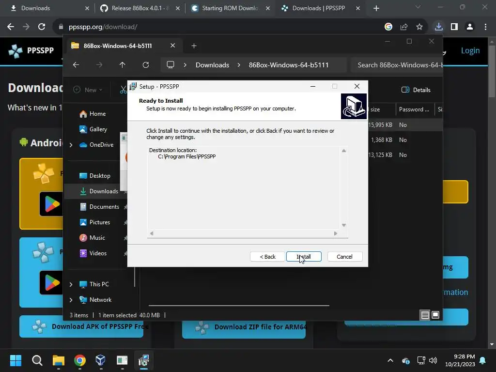This screenshot has height=372, width=496.
Task: Reload the ppsspp.org page
Action: (x=42, y=27)
